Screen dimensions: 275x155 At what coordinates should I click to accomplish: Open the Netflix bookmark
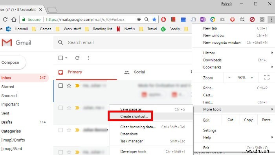tap(126, 29)
